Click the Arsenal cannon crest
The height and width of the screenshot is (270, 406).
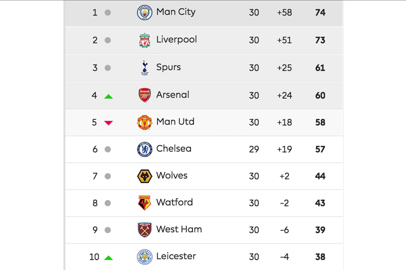[145, 95]
